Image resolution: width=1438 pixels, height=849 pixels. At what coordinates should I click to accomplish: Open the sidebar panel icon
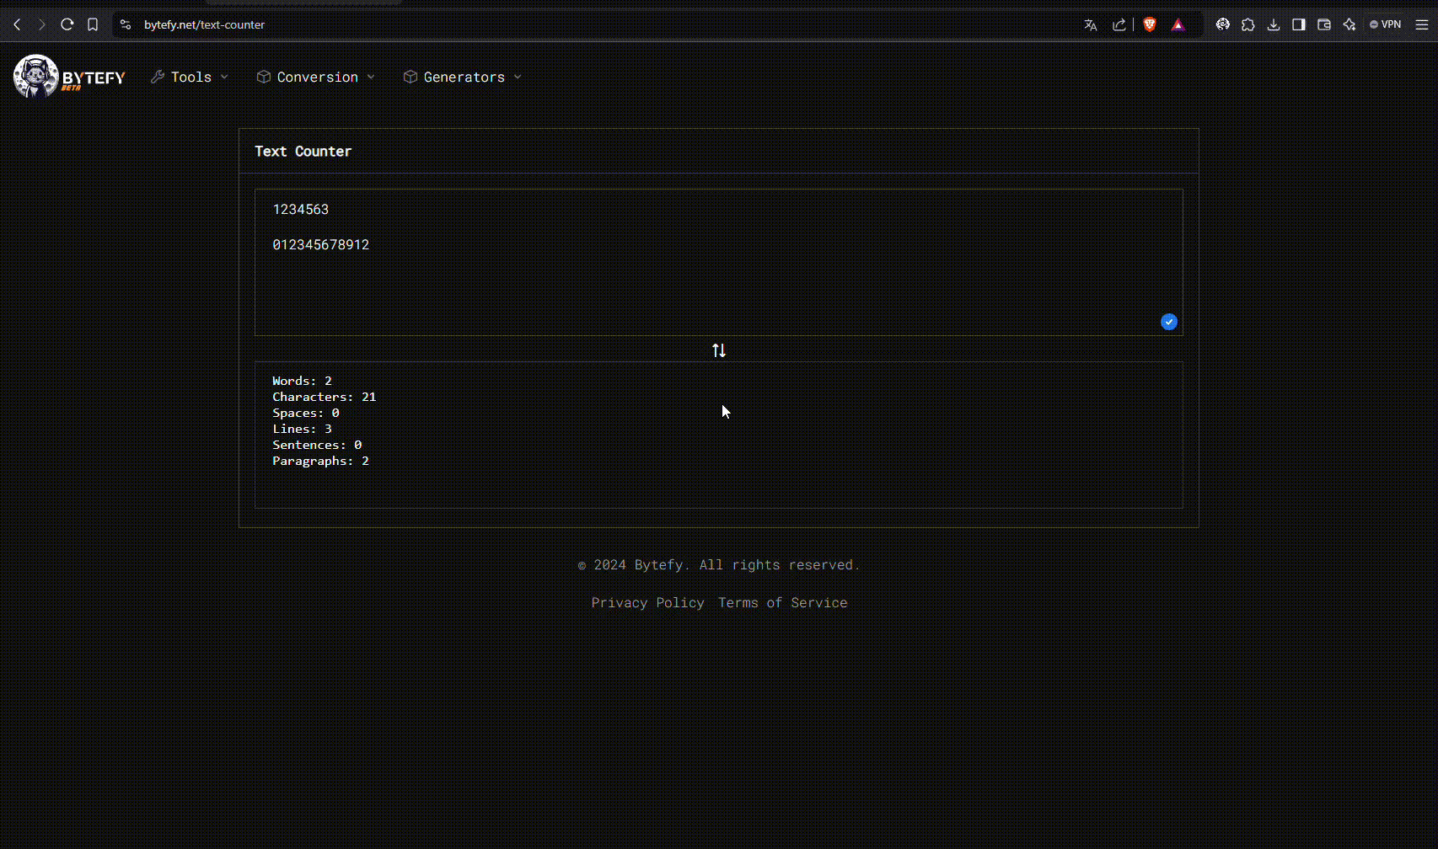tap(1299, 24)
